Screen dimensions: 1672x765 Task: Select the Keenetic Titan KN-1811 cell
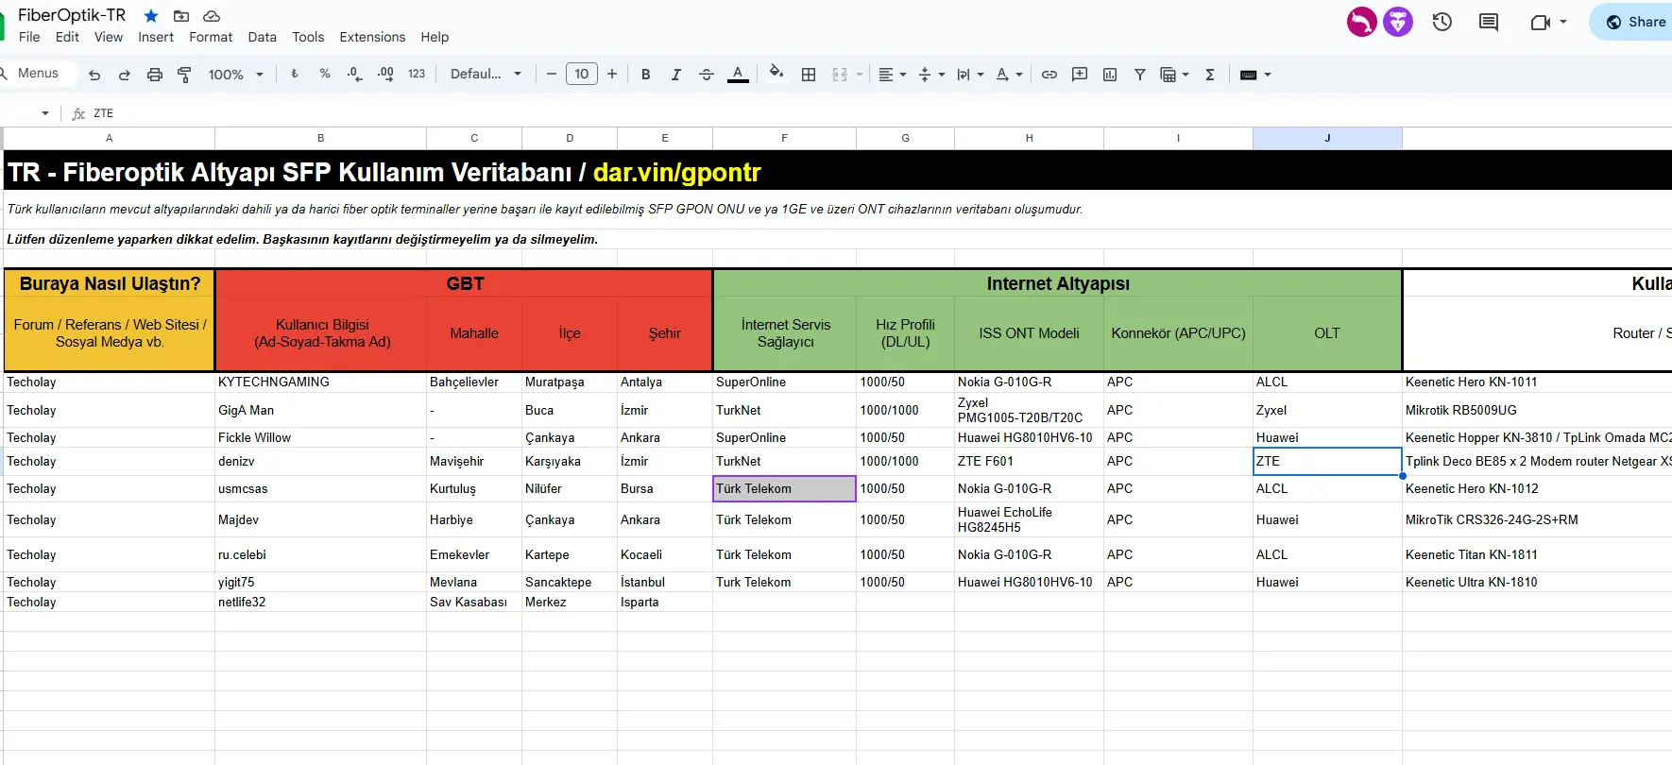[1537, 555]
